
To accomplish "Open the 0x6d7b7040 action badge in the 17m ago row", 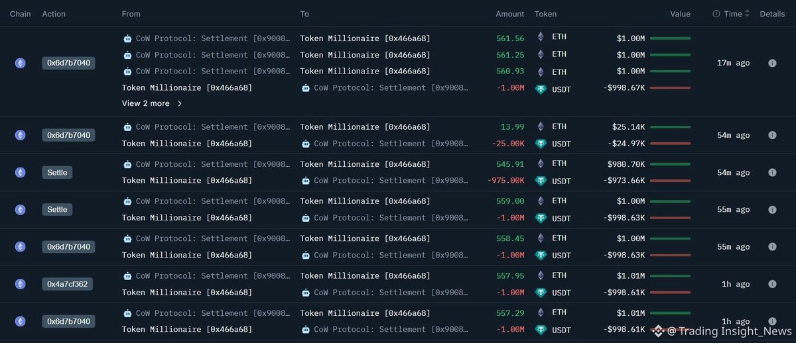I will point(69,63).
